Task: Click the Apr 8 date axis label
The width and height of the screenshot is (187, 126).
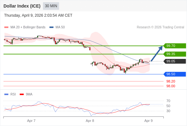Action: [x=90, y=121]
